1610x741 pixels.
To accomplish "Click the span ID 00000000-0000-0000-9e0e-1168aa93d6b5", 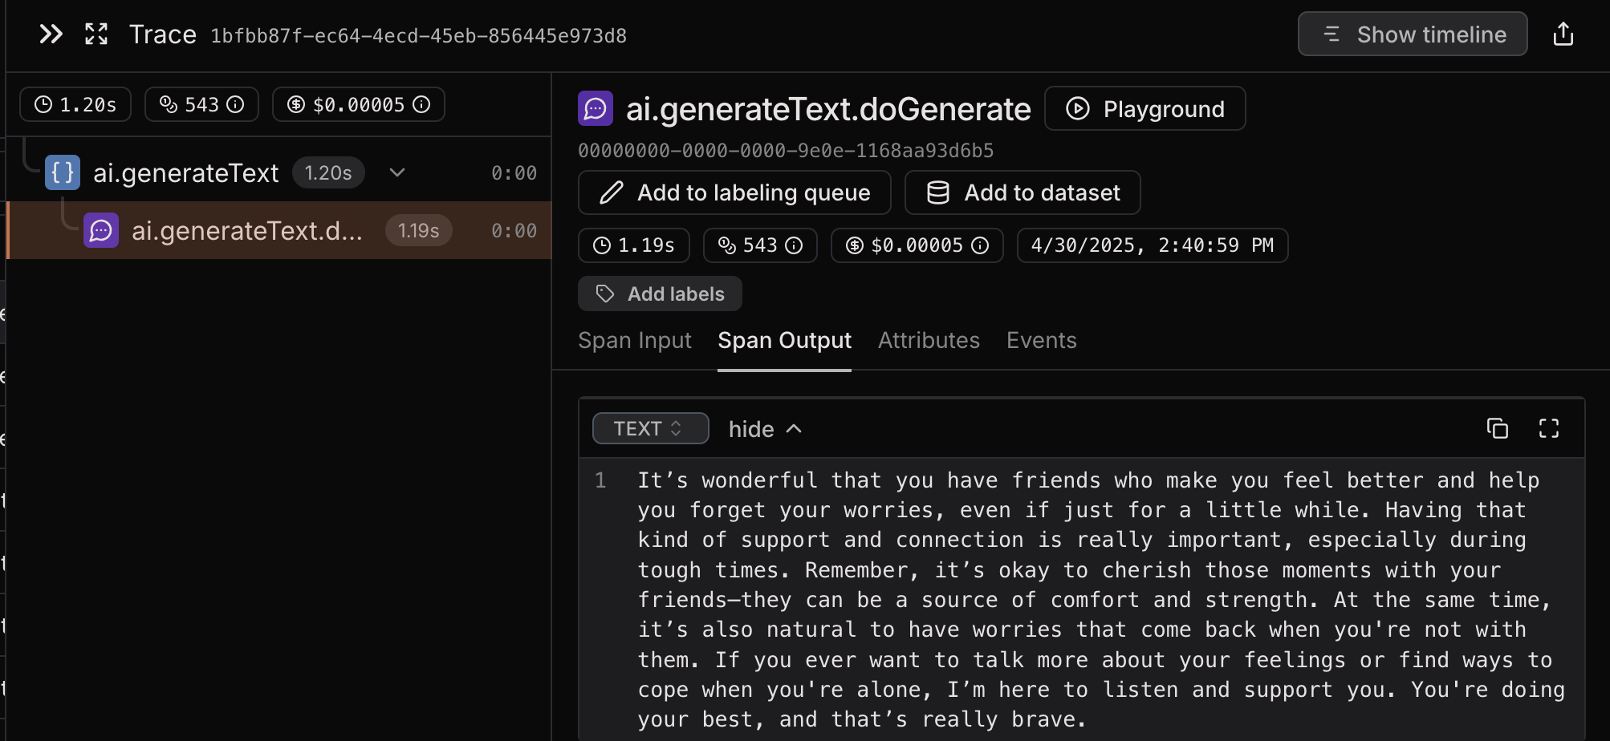I will (786, 151).
